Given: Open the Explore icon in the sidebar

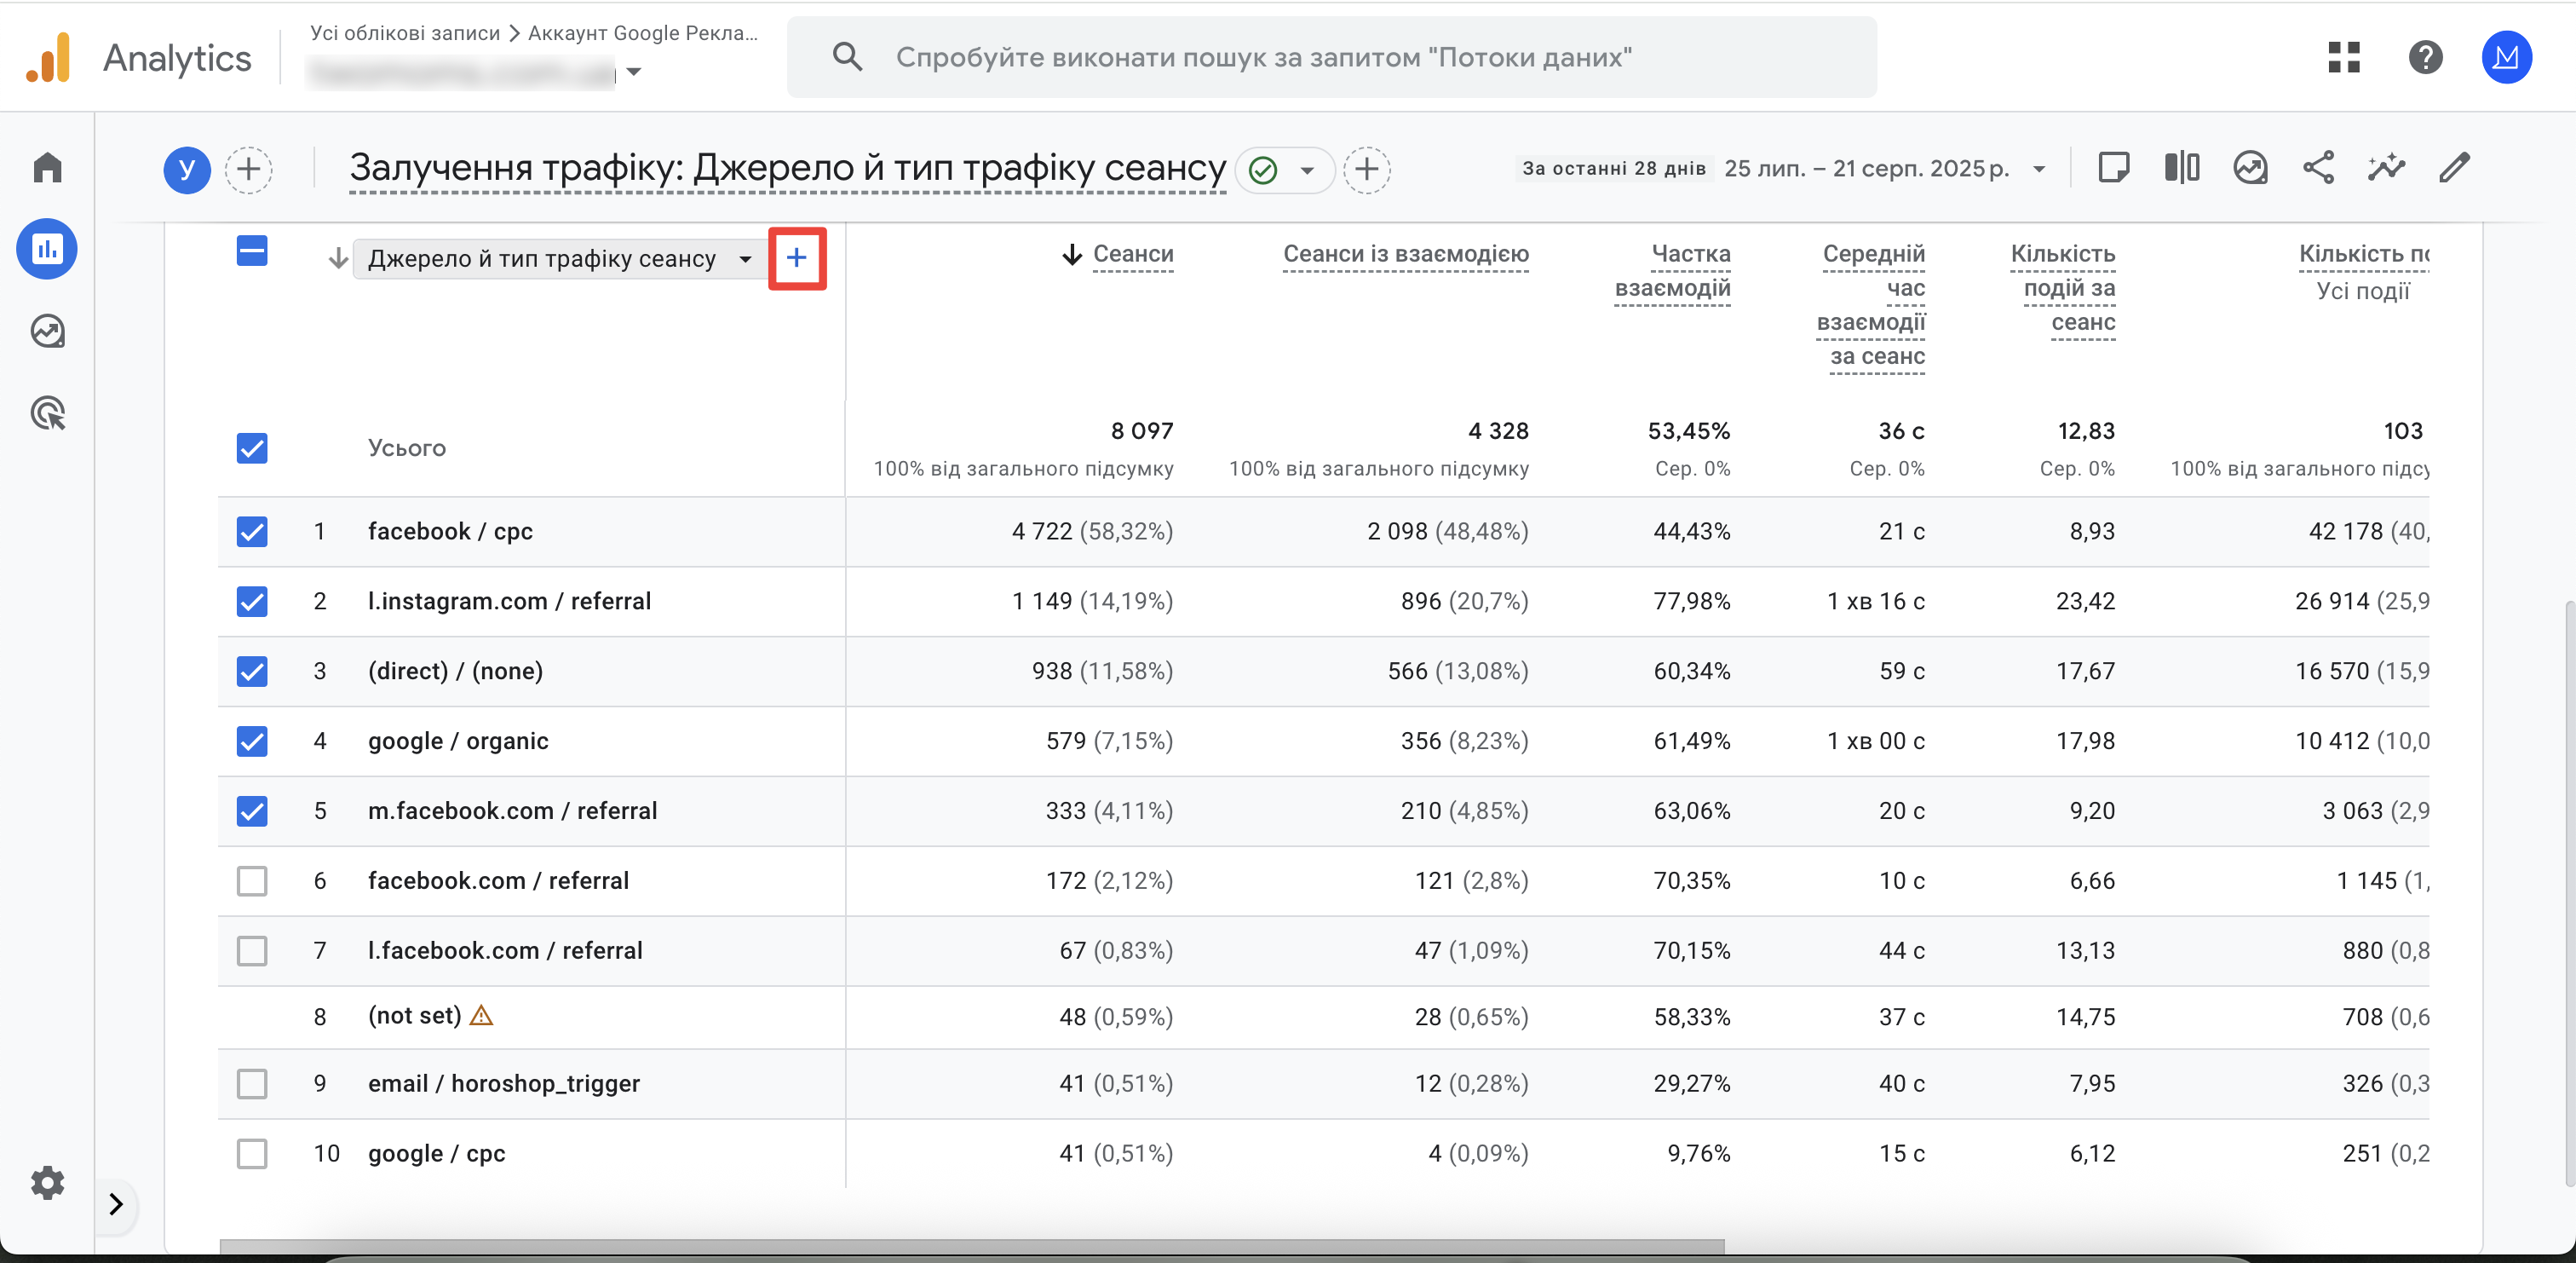Looking at the screenshot, I should click(47, 332).
